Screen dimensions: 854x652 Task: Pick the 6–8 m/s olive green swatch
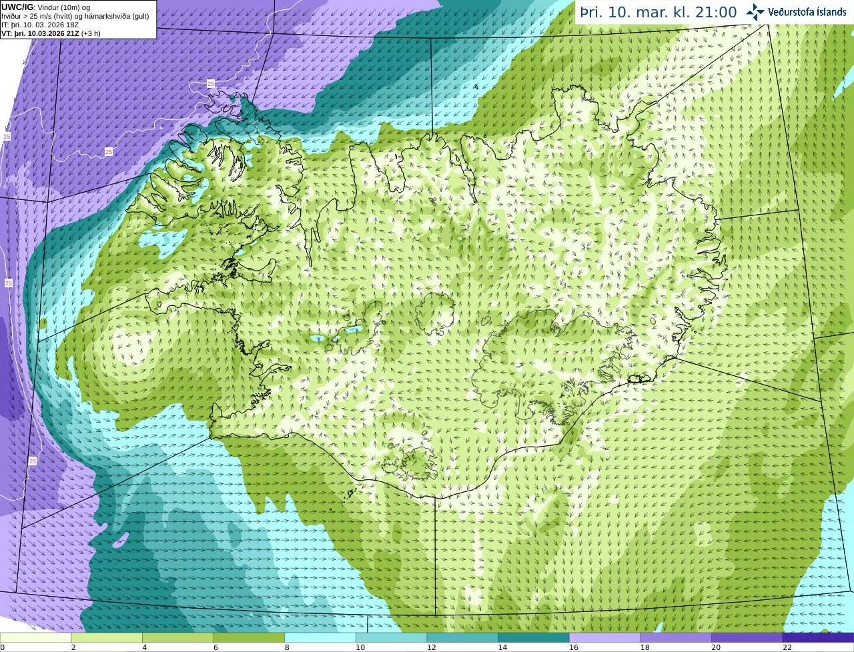(249, 637)
